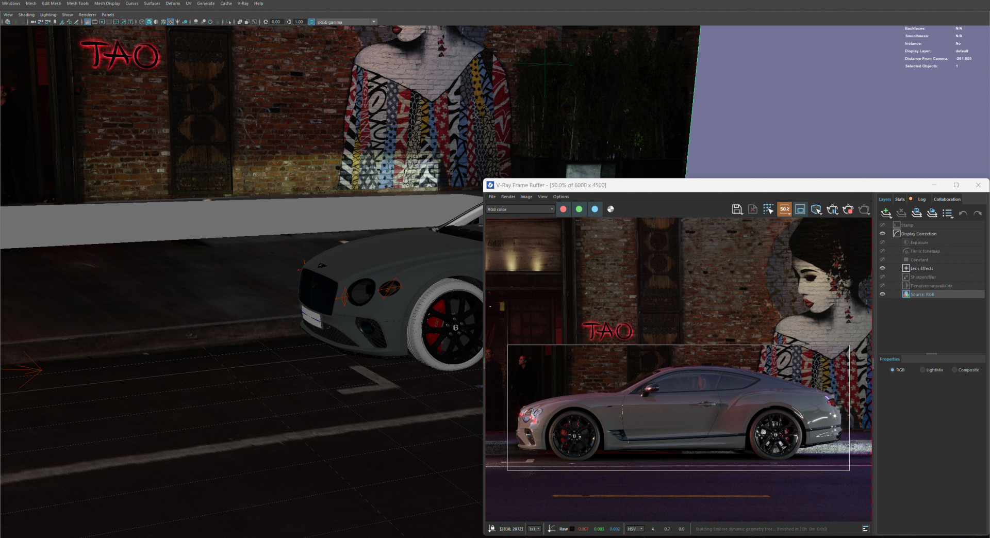Hide the Lens Effects layer

882,268
